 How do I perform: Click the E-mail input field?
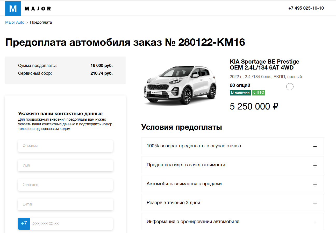(x=65, y=204)
